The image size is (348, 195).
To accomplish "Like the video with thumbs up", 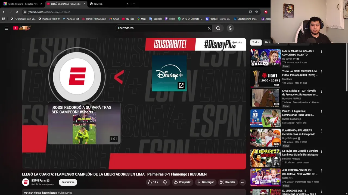I will (153, 182).
